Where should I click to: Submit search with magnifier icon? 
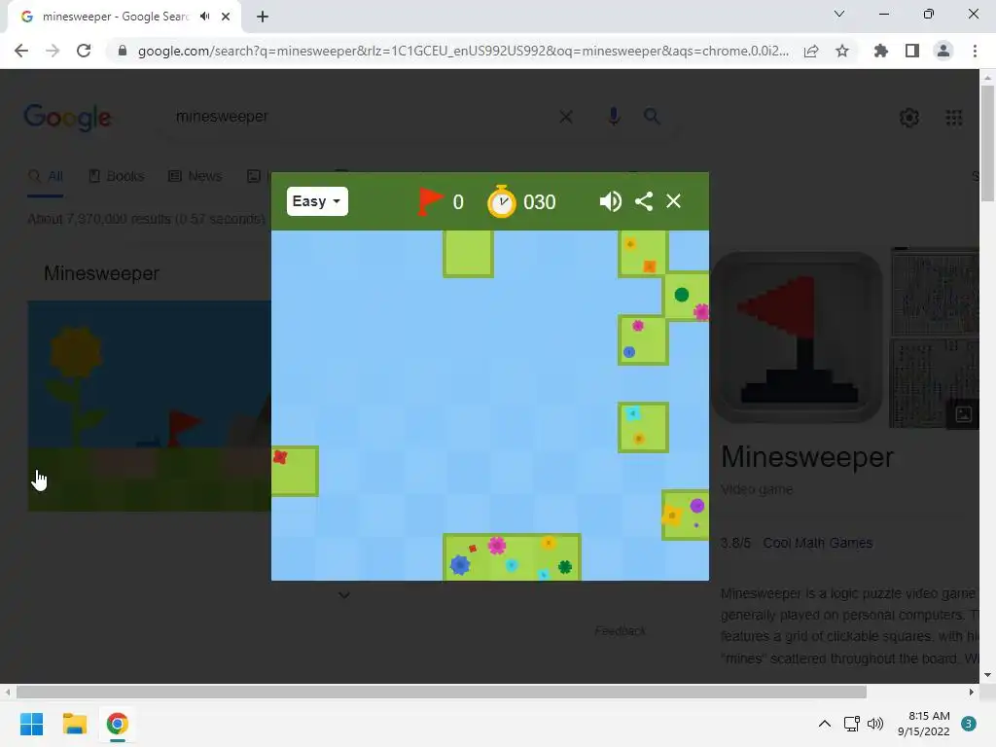coord(652,117)
